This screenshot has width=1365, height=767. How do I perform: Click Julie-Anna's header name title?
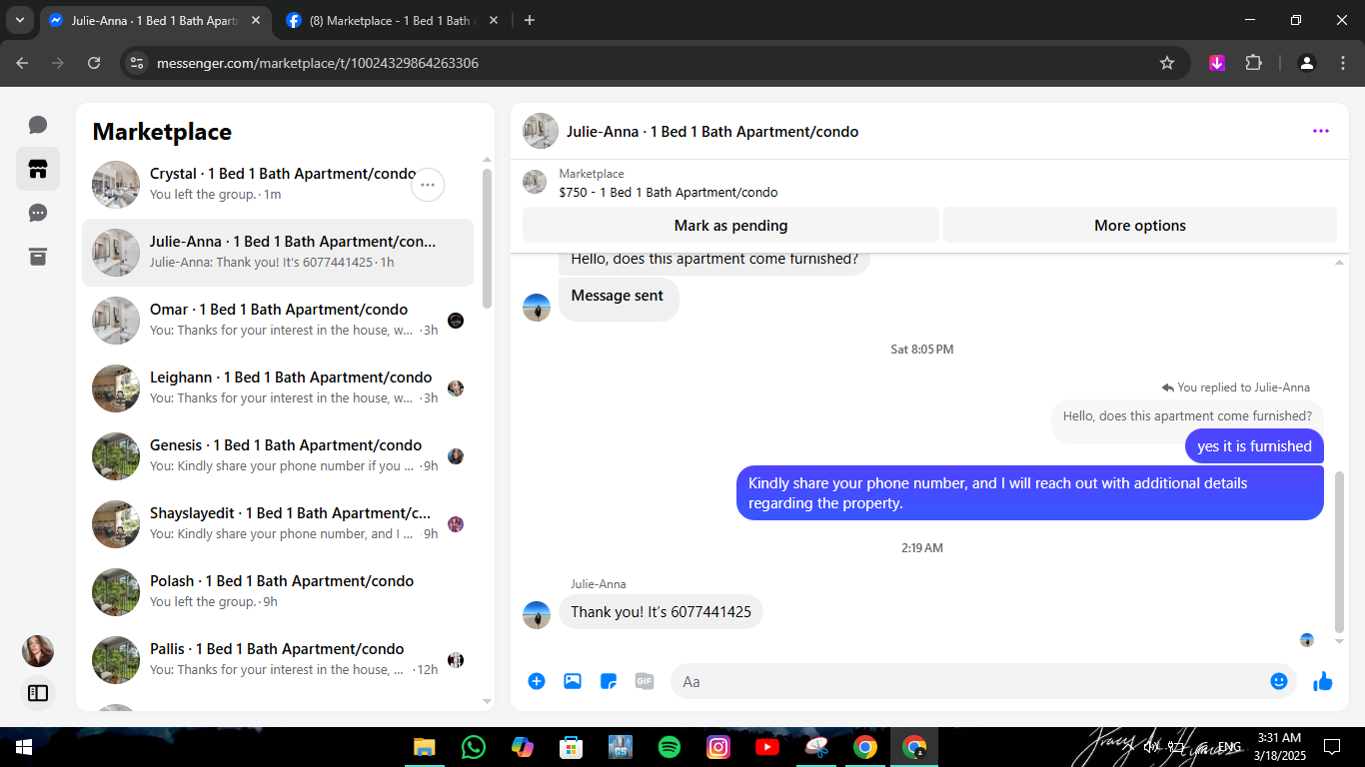pyautogui.click(x=712, y=131)
